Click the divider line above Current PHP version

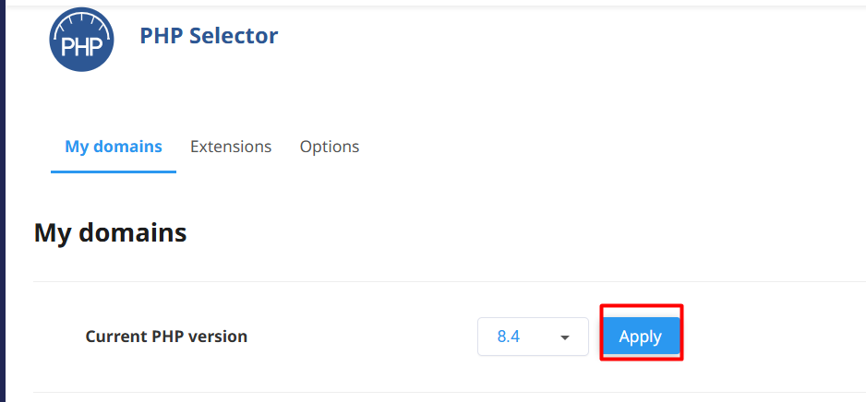(443, 281)
